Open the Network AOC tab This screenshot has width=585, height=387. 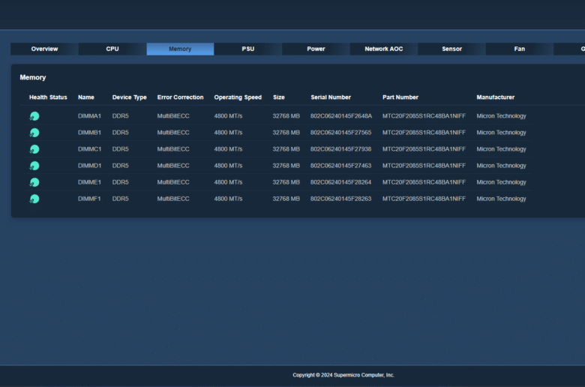click(x=384, y=49)
